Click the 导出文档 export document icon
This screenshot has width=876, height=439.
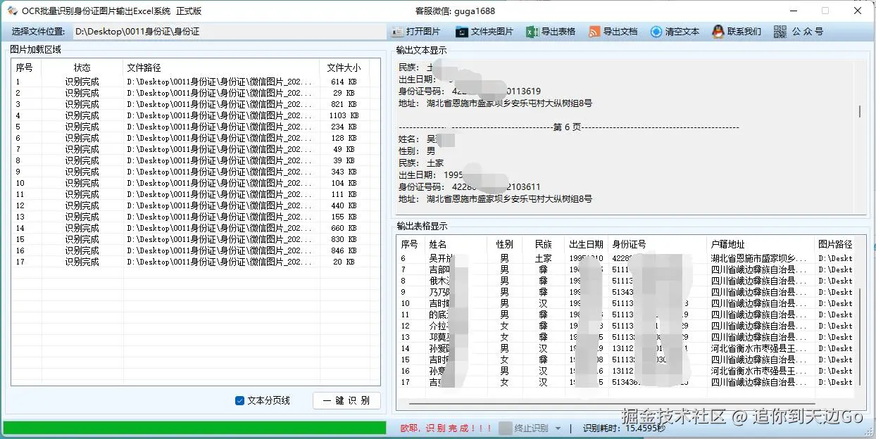coord(594,31)
